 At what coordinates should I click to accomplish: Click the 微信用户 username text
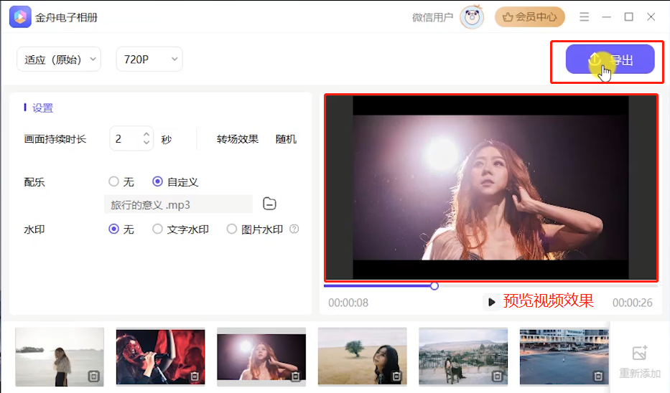(432, 17)
